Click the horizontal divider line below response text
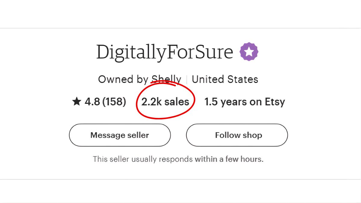This screenshot has width=361, height=203. pos(180,179)
